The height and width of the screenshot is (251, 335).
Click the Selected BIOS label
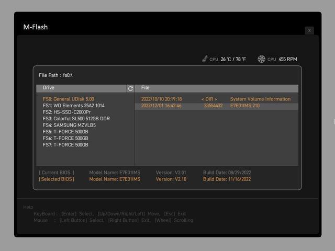tap(57, 179)
